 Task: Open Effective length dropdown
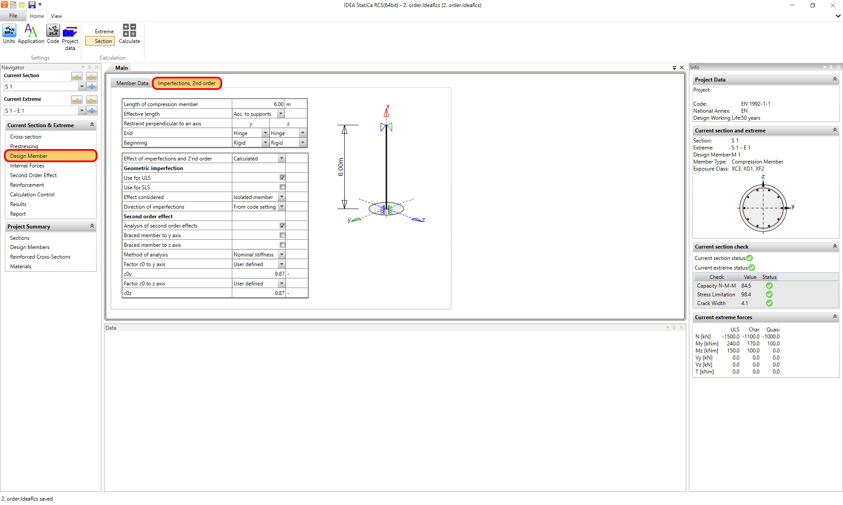tap(281, 114)
